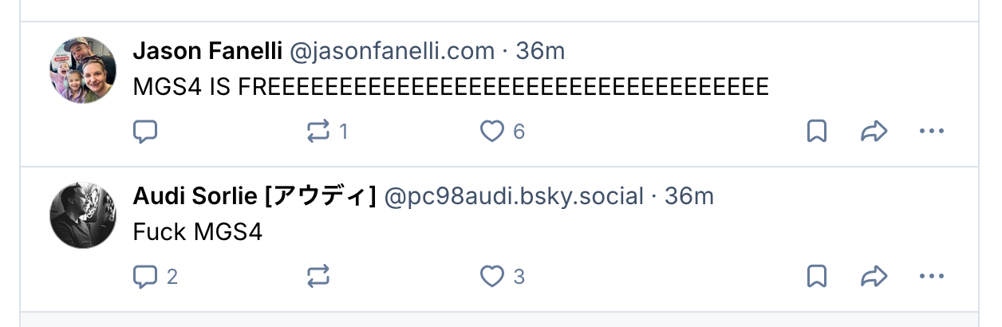Screen dimensions: 1002x327
Task: Open more options on Audi Sorlie's post
Action: click(x=931, y=276)
